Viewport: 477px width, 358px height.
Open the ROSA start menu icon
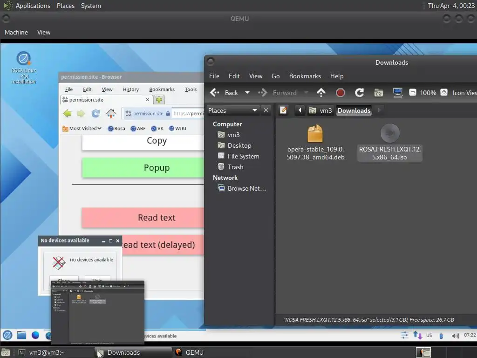tap(7, 335)
